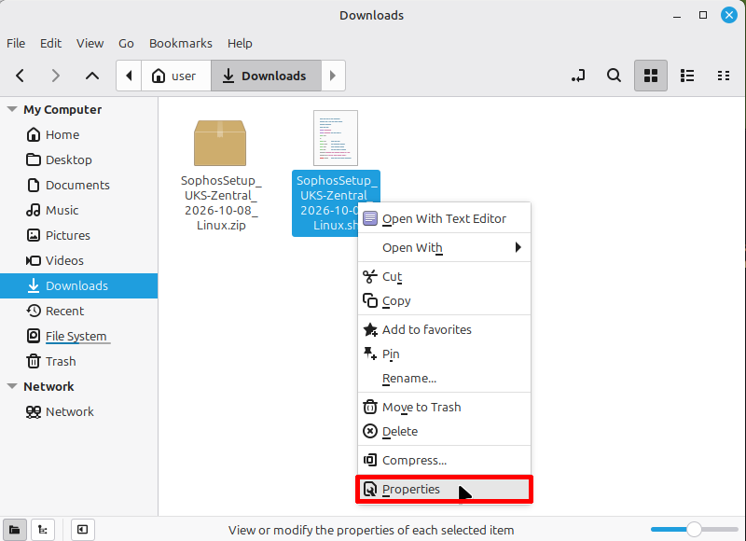The width and height of the screenshot is (746, 541).
Task: Switch to icon view
Action: coord(650,76)
